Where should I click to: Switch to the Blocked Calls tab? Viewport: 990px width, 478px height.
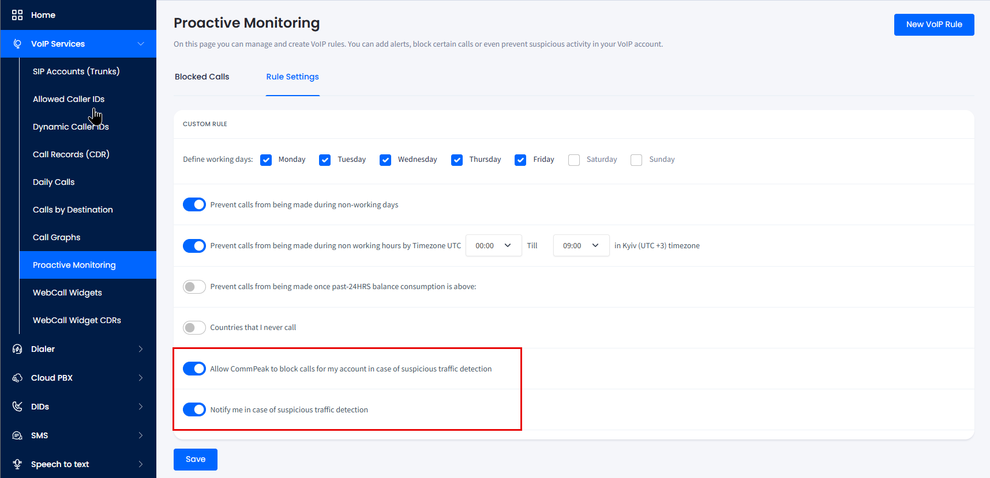click(x=202, y=77)
